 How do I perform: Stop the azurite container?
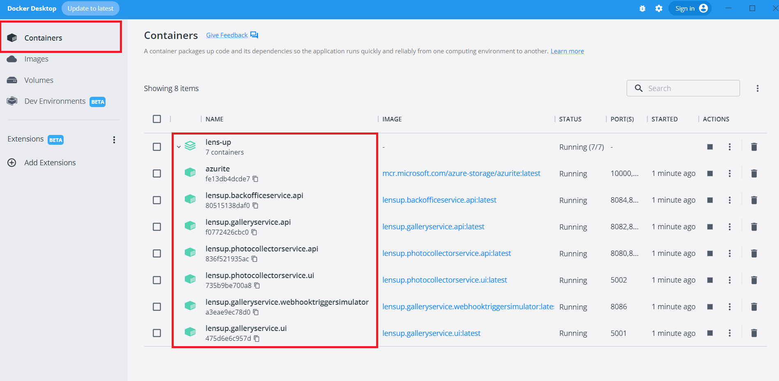point(710,173)
